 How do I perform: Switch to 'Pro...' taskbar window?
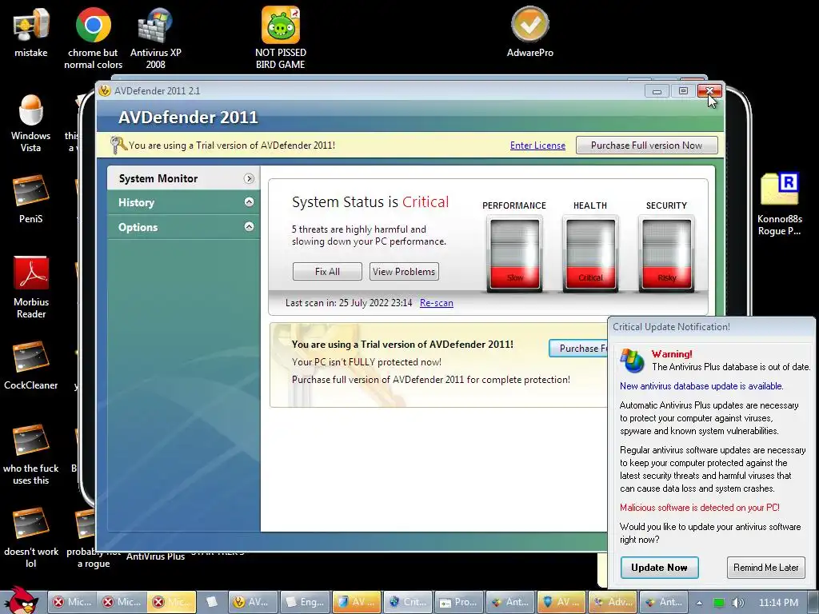coord(459,602)
